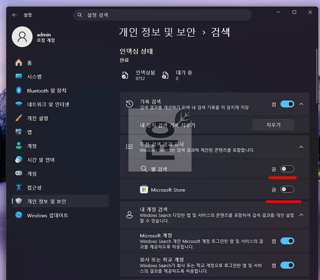Click the 9752 indexed count
Viewport: 320px width, 280px height.
140,79
